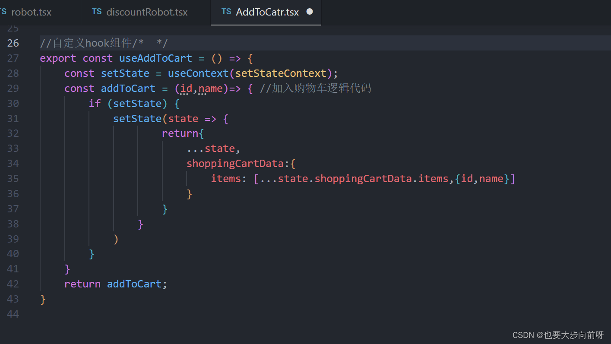This screenshot has width=611, height=344.
Task: Click the TS icon on robot.tsx tab
Action: click(3, 12)
